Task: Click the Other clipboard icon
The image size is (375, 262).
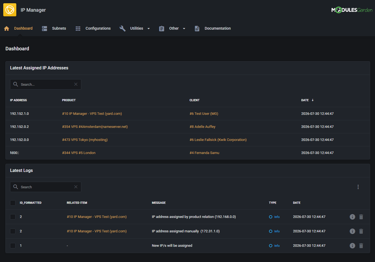Action: click(162, 29)
